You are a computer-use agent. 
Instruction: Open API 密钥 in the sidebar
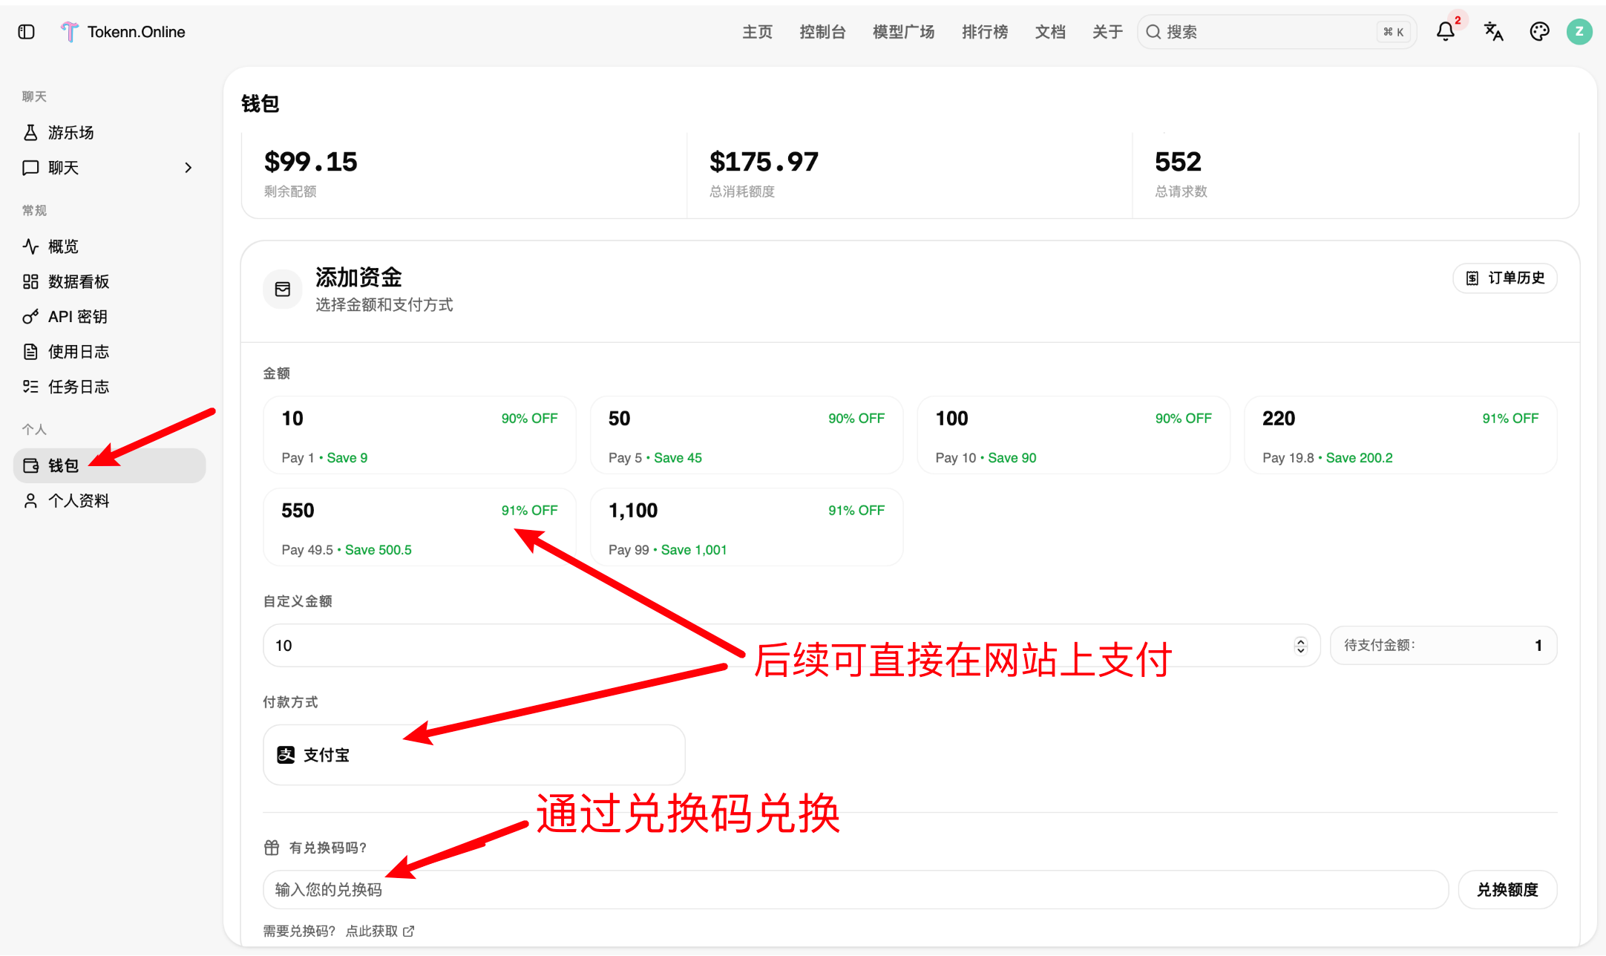[x=110, y=317]
